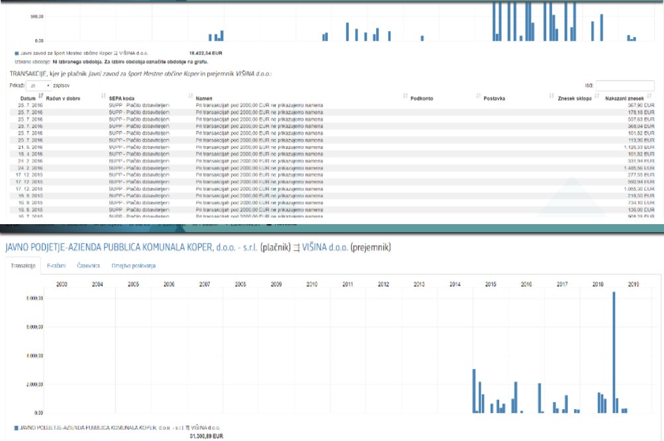The height and width of the screenshot is (441, 664).
Task: Click the Podkonto column header
Action: pyautogui.click(x=422, y=99)
